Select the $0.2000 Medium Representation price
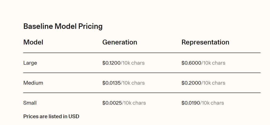Viewport: 270px width, 125px height. 191,83
